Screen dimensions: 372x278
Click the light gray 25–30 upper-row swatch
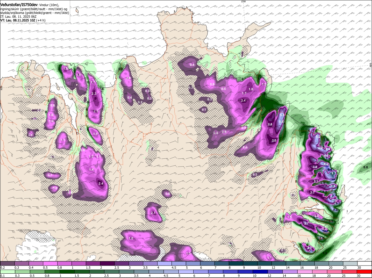(x=350, y=263)
